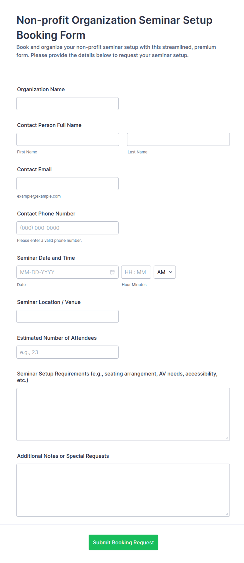This screenshot has height=563, width=244.
Task: Open the calendar date picker icon
Action: click(112, 272)
